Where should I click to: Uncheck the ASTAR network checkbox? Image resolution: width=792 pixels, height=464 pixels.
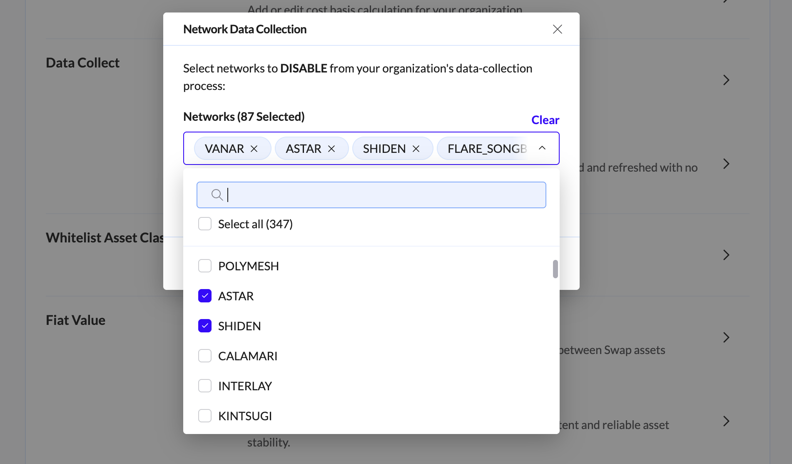coord(204,296)
